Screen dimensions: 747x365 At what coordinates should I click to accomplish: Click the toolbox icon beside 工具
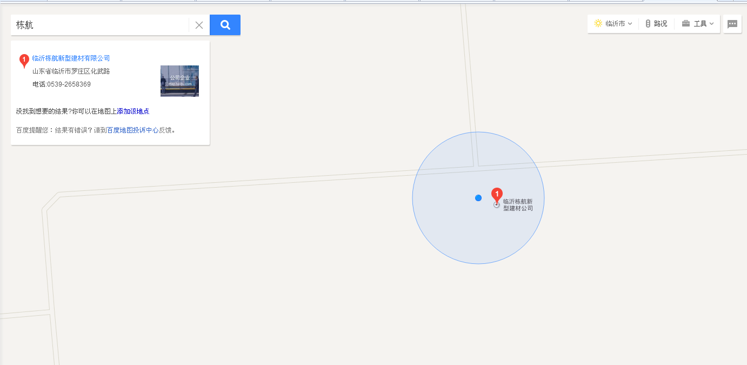tap(686, 24)
